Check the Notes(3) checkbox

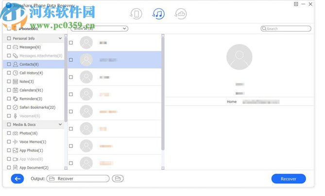[9, 82]
